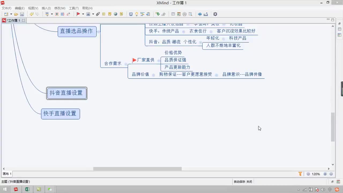Select the 画布 1 sheet tab
This screenshot has height=193, width=343.
pyautogui.click(x=7, y=174)
